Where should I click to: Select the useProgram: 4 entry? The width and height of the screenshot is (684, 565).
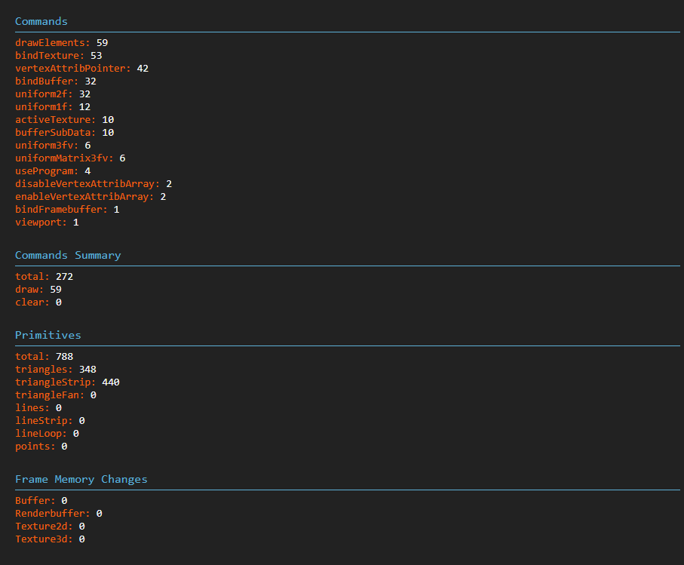pos(53,171)
